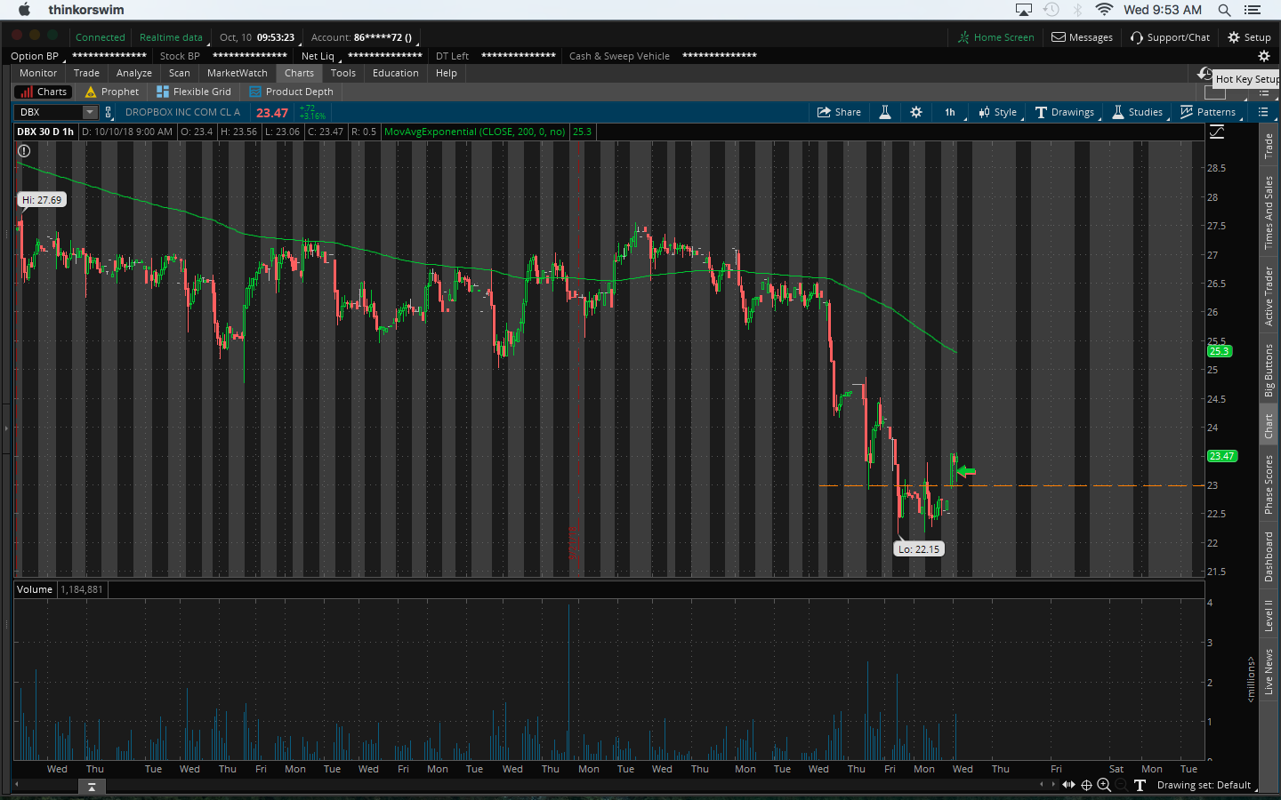Open the Messages button
Screen dimensions: 1281x800
click(1083, 37)
